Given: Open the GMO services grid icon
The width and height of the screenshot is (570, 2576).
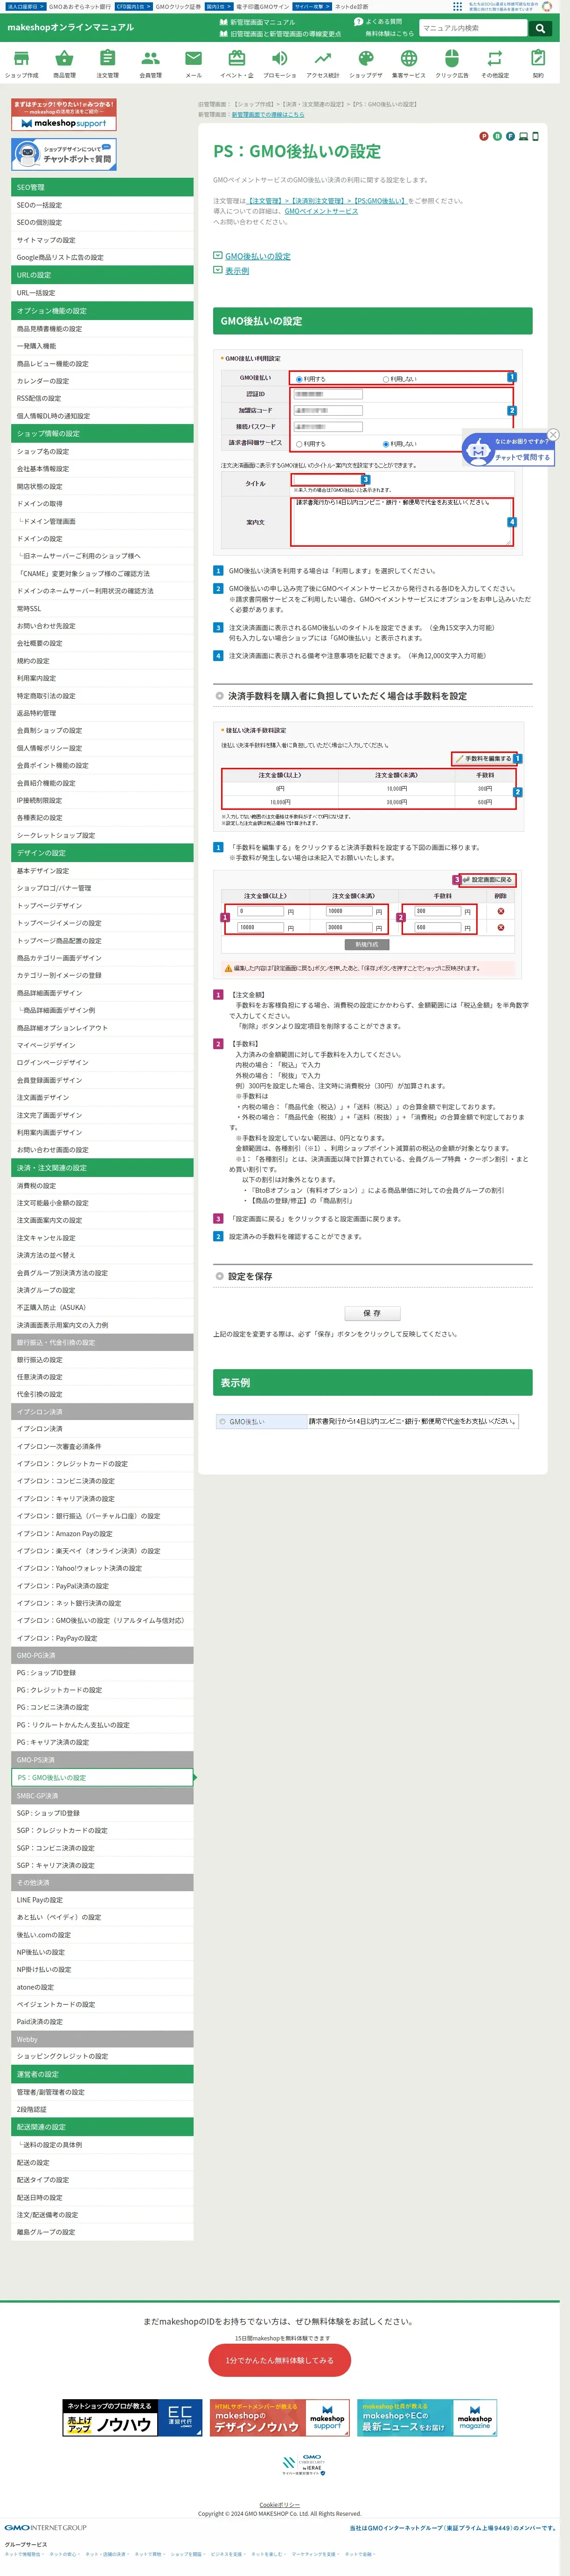Looking at the screenshot, I should pyautogui.click(x=457, y=6).
